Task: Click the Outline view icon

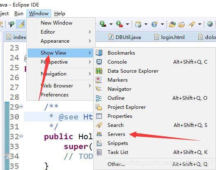Action: tap(99, 98)
